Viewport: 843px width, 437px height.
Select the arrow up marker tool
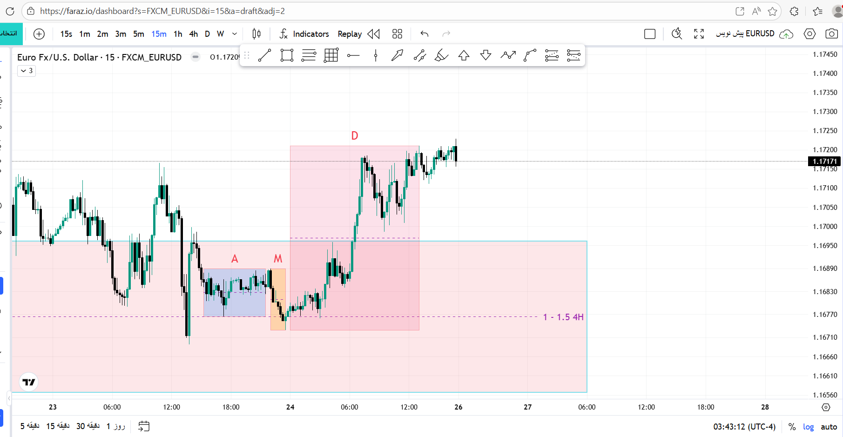pyautogui.click(x=464, y=56)
